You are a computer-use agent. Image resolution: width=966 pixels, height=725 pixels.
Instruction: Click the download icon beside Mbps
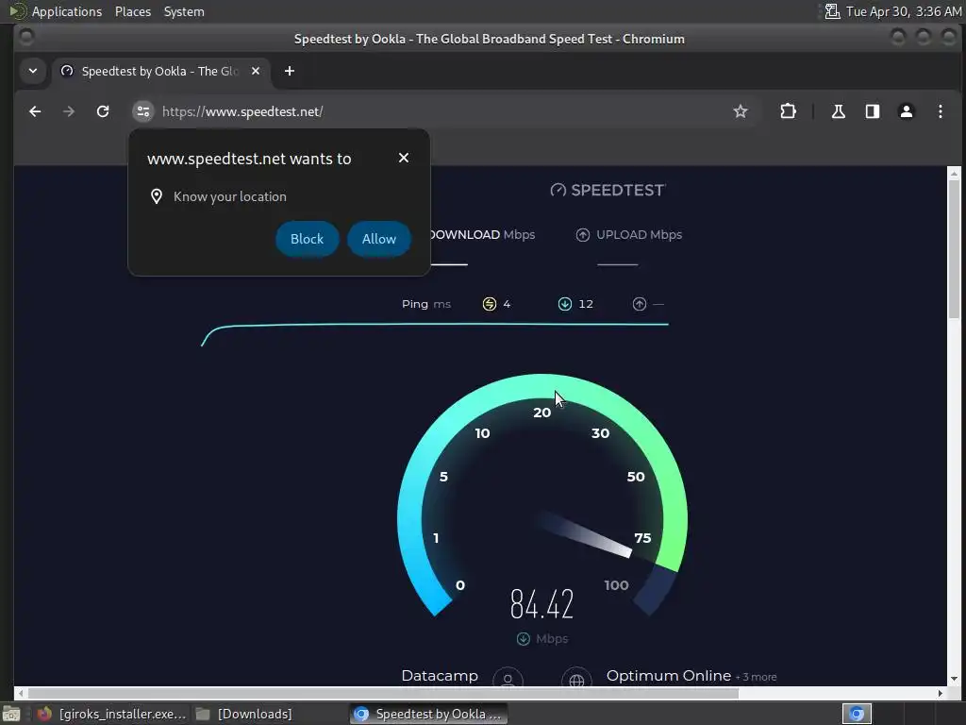click(523, 639)
